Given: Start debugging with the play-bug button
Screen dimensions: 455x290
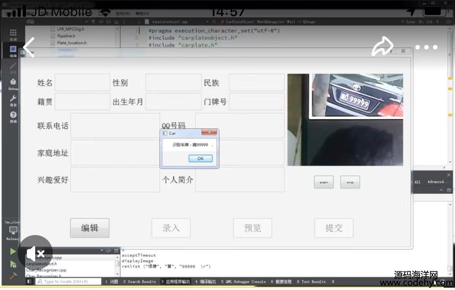Looking at the screenshot, I should click(13, 264).
